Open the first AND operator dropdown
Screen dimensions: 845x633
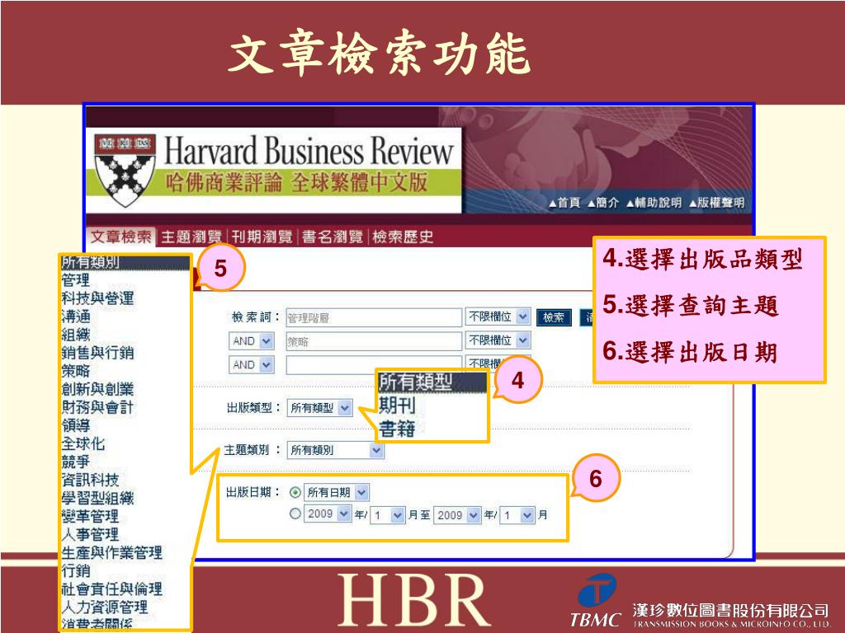point(252,340)
